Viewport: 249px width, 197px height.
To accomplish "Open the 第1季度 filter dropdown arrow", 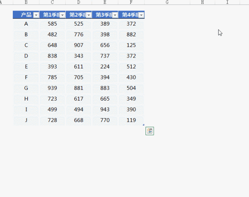I will [x=62, y=15].
